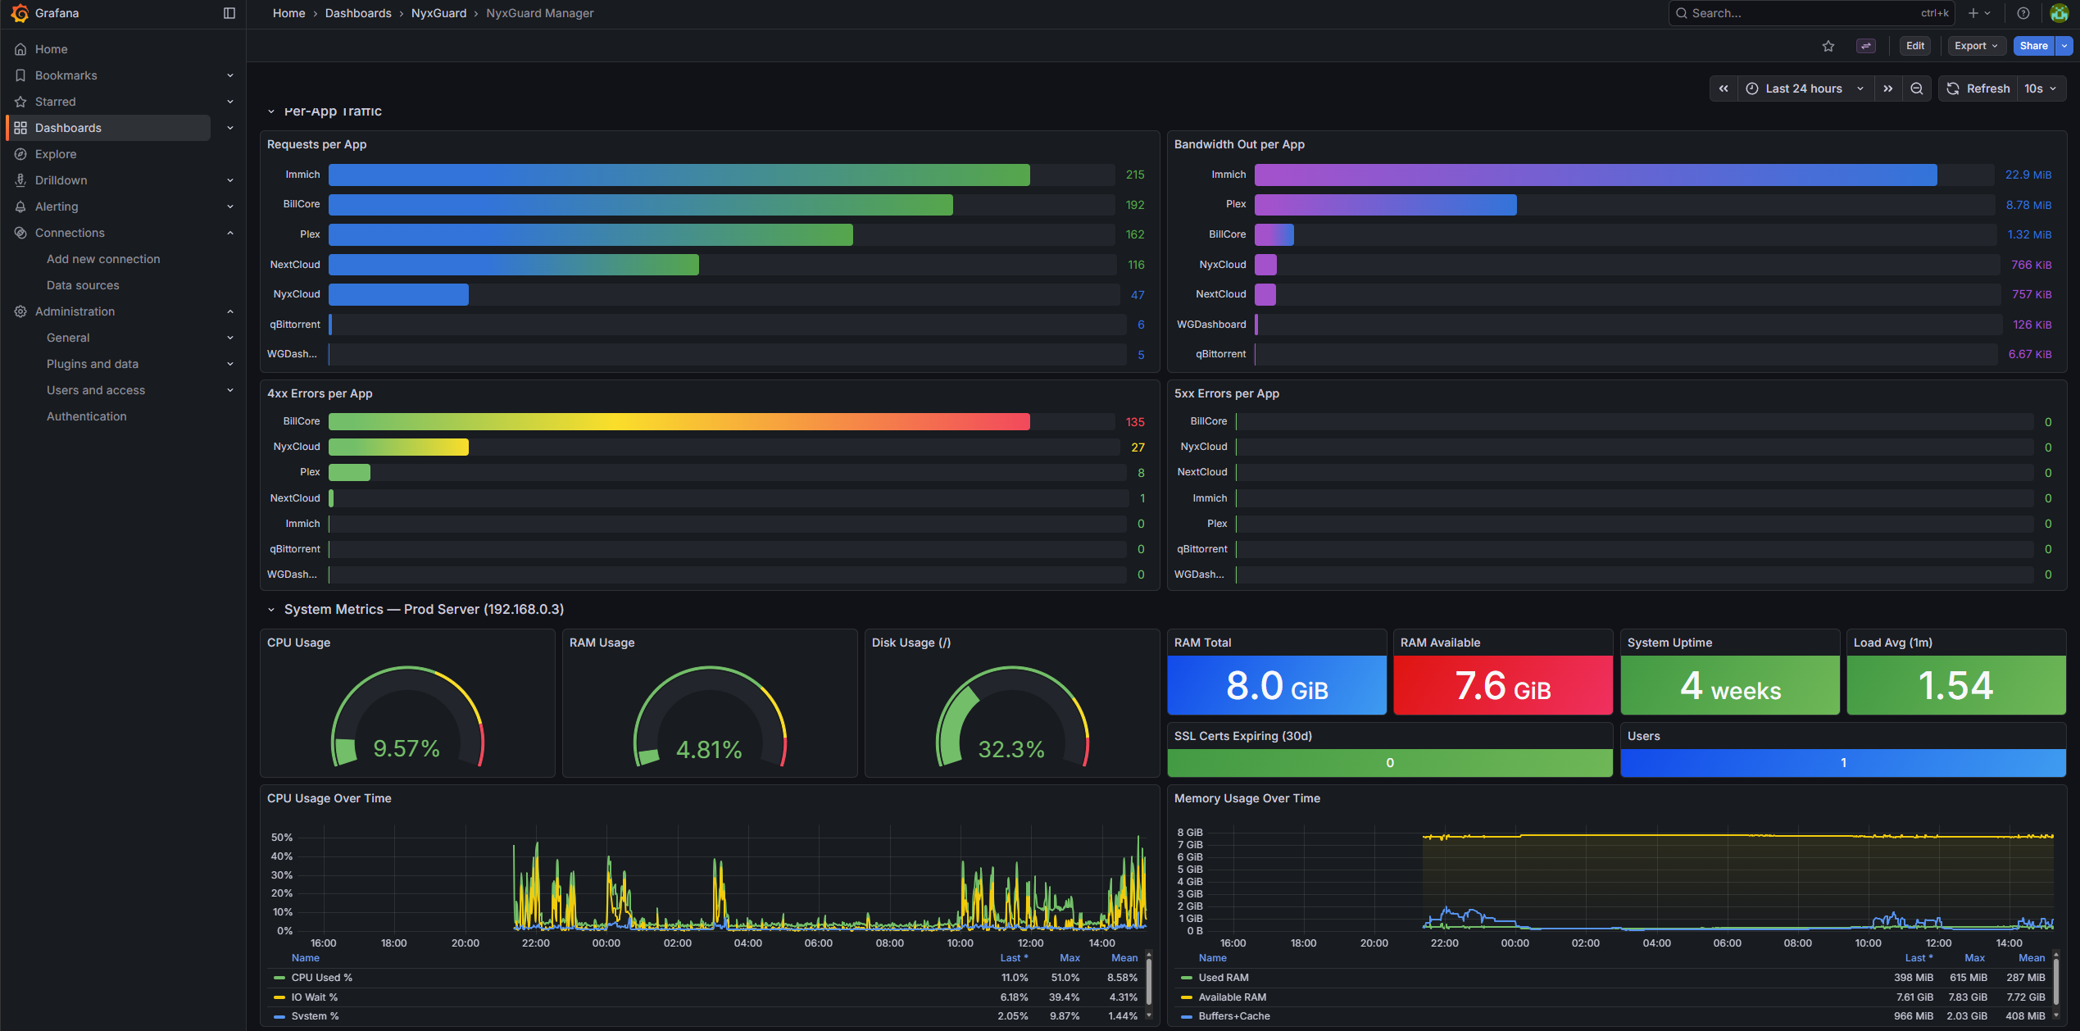Star this dashboard as favorite
Image resolution: width=2080 pixels, height=1031 pixels.
click(1828, 46)
